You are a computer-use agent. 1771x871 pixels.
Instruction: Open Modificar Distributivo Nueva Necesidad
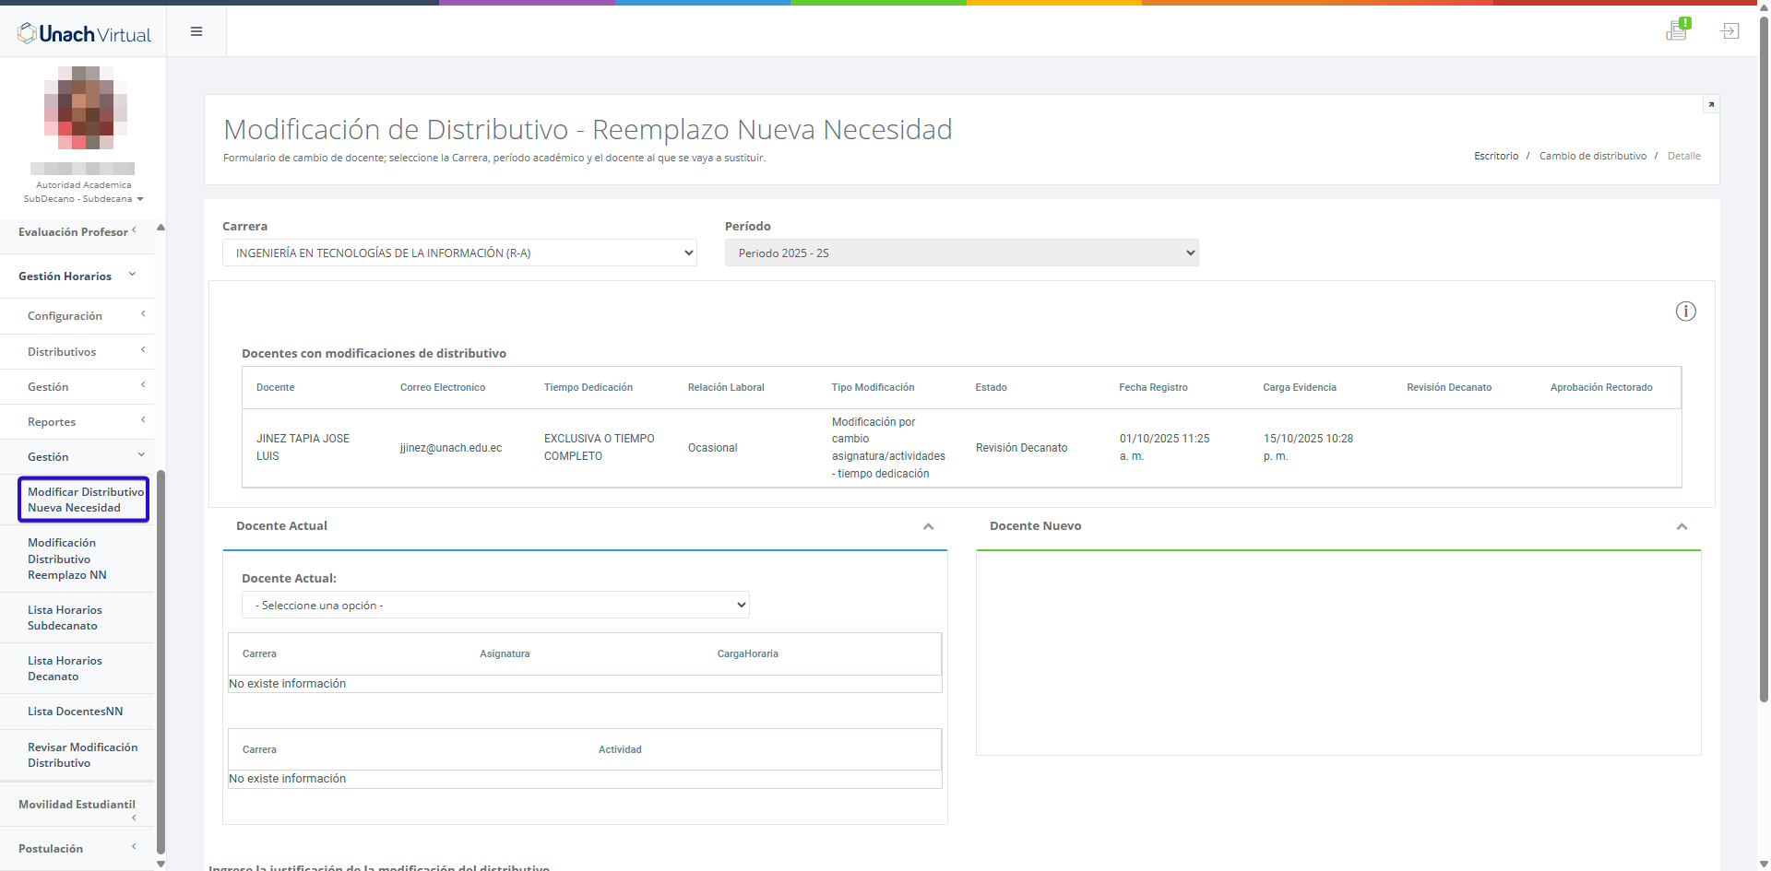tap(84, 500)
